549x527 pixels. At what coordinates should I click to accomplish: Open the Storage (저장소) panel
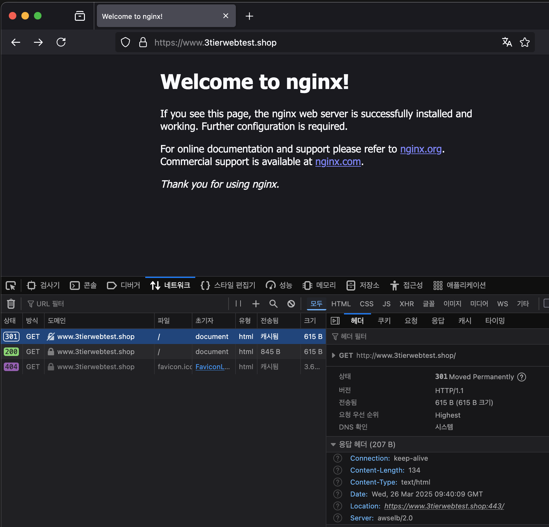pyautogui.click(x=363, y=286)
